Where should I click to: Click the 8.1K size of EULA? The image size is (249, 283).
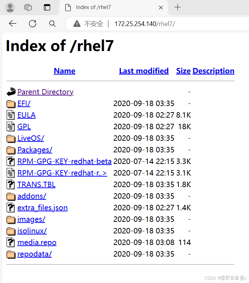[183, 115]
